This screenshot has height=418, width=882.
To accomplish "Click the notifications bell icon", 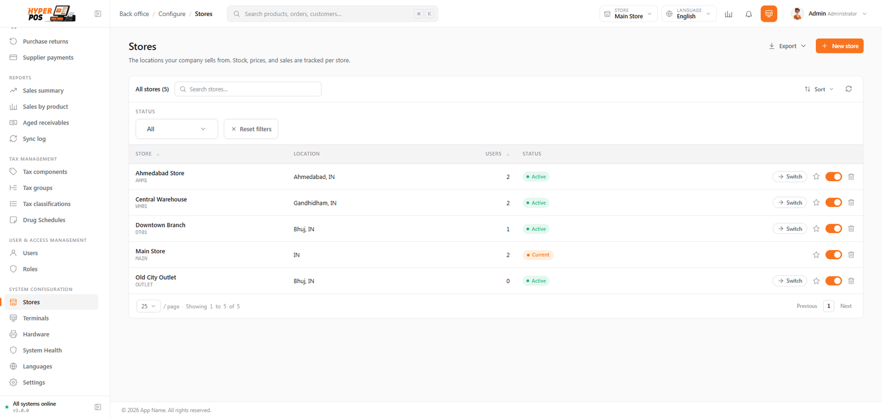I will pyautogui.click(x=749, y=14).
